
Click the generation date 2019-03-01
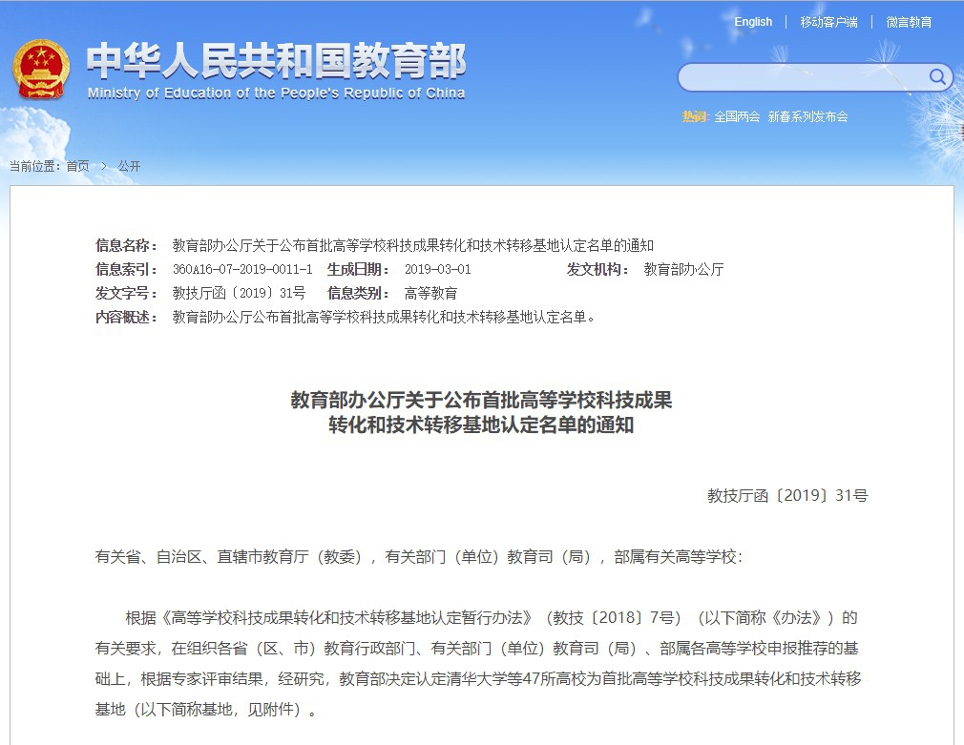(437, 269)
